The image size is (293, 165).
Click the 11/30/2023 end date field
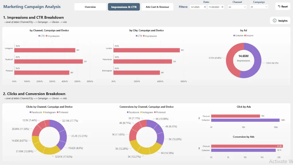click(215, 7)
